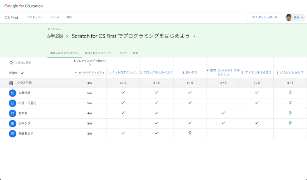The width and height of the screenshot is (307, 180).
Task: Open the リソース menu
Action: (x=54, y=17)
